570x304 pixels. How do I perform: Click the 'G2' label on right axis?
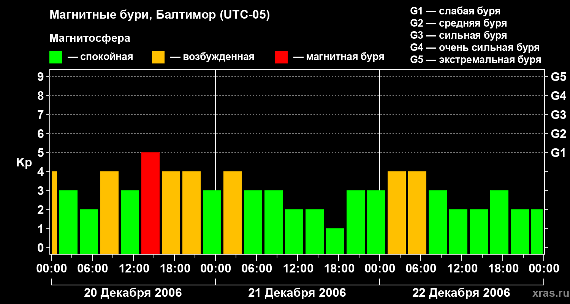pyautogui.click(x=558, y=134)
